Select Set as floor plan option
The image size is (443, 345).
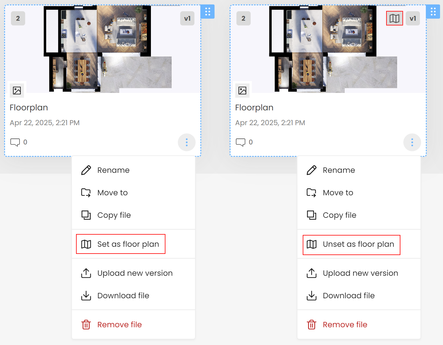click(133, 244)
